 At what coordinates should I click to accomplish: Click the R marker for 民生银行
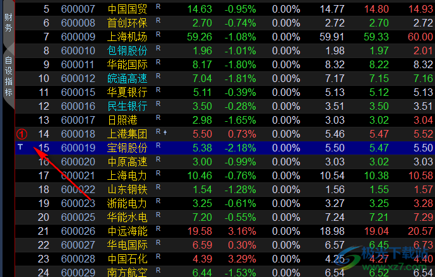tap(158, 103)
